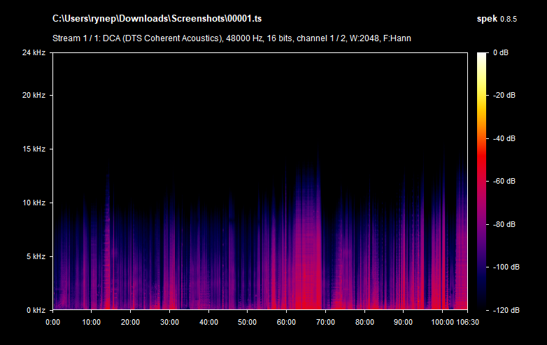The width and height of the screenshot is (547, 345).
Task: Select the 60:00 time marker
Action: (x=286, y=323)
